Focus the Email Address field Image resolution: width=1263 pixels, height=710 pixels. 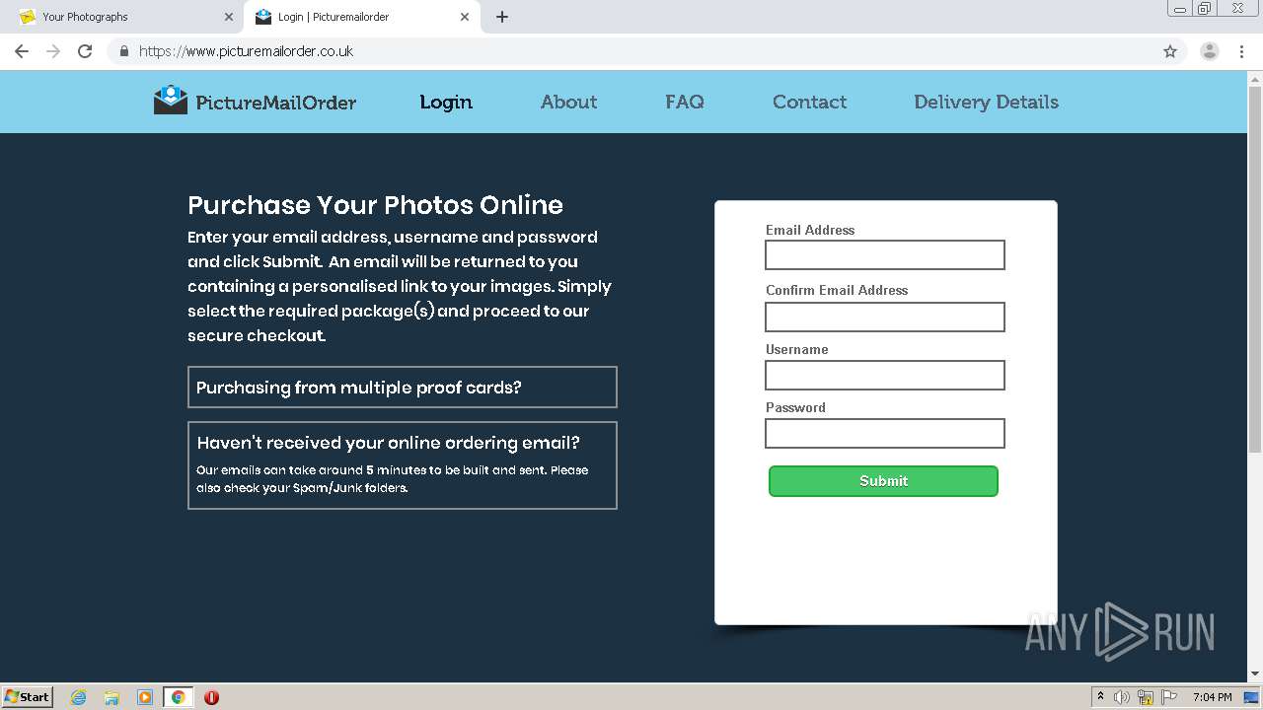[x=885, y=254]
